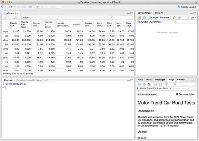Close the t(mtcars) tab

(x=18, y=13)
